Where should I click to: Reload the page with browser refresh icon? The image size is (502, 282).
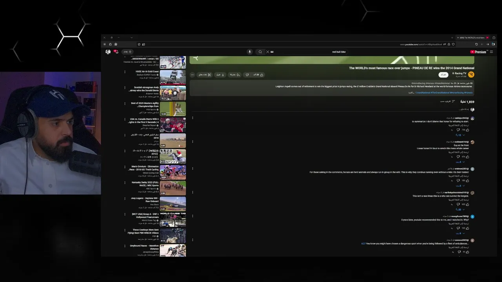(x=477, y=44)
